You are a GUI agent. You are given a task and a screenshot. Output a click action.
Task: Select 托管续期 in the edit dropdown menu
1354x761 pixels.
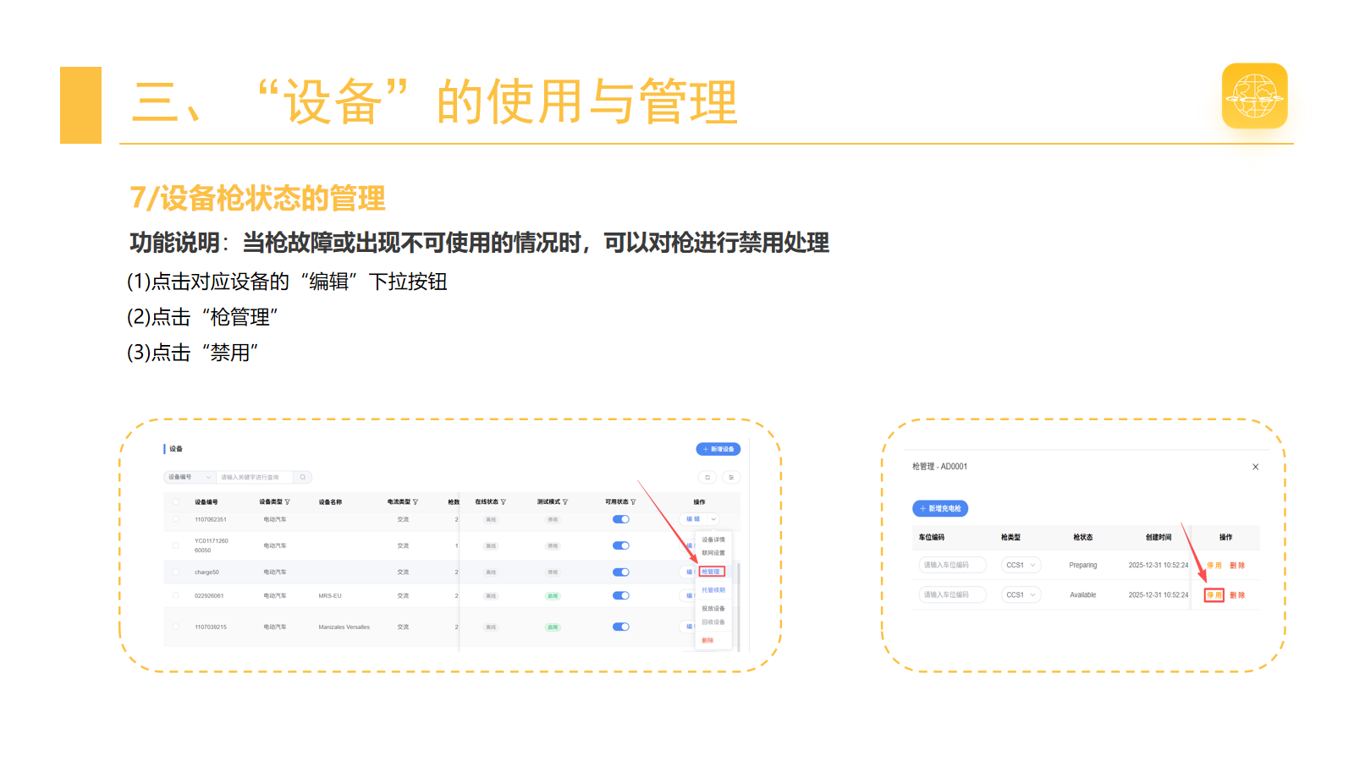pyautogui.click(x=713, y=590)
